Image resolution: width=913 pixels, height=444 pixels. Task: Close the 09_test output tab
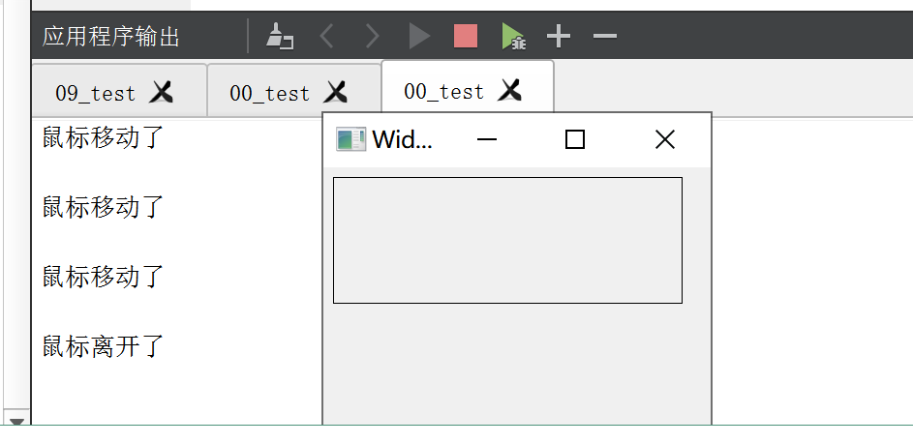[x=161, y=92]
